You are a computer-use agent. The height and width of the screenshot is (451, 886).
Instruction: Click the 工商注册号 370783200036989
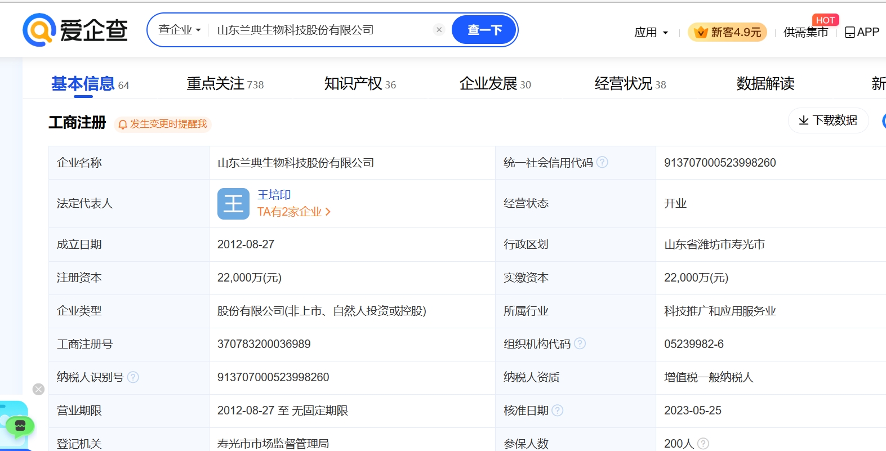click(264, 344)
